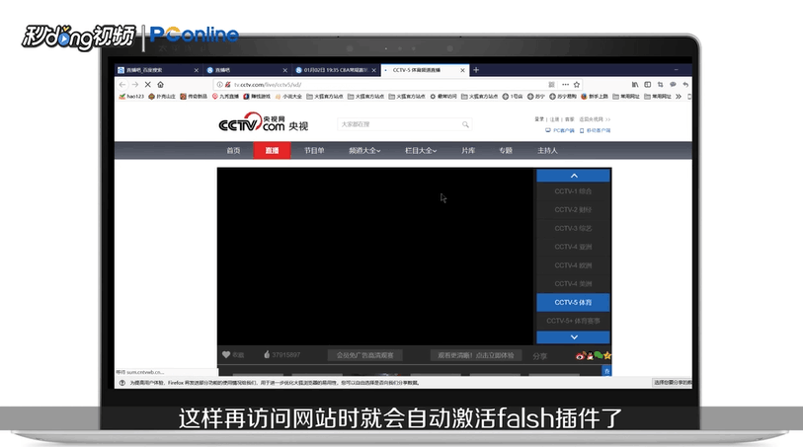Click the site info icon in address bar

[x=219, y=85]
